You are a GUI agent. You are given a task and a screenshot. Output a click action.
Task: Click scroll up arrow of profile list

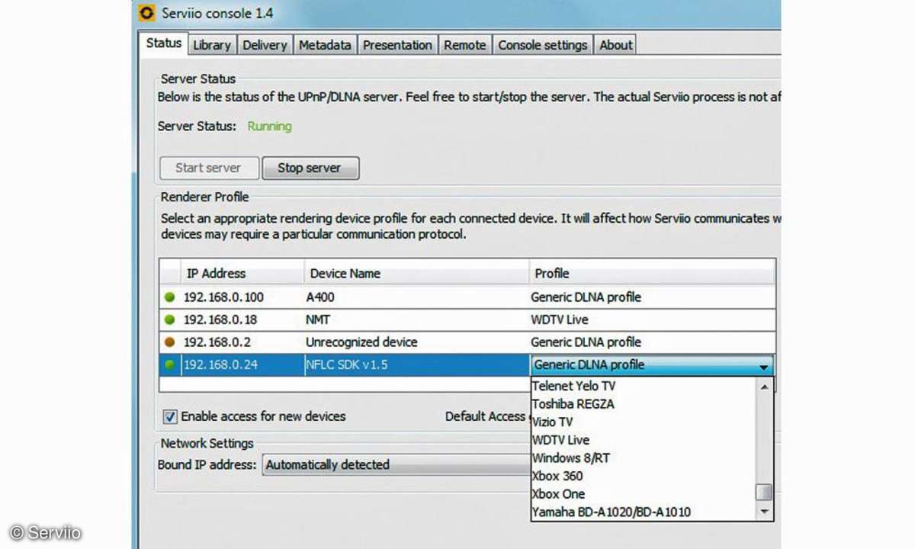pyautogui.click(x=765, y=387)
